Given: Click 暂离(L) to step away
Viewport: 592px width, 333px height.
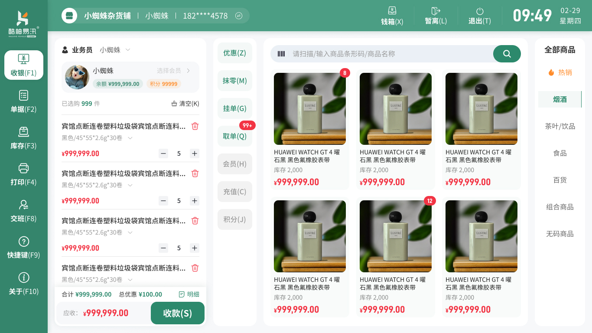Looking at the screenshot, I should tap(436, 16).
